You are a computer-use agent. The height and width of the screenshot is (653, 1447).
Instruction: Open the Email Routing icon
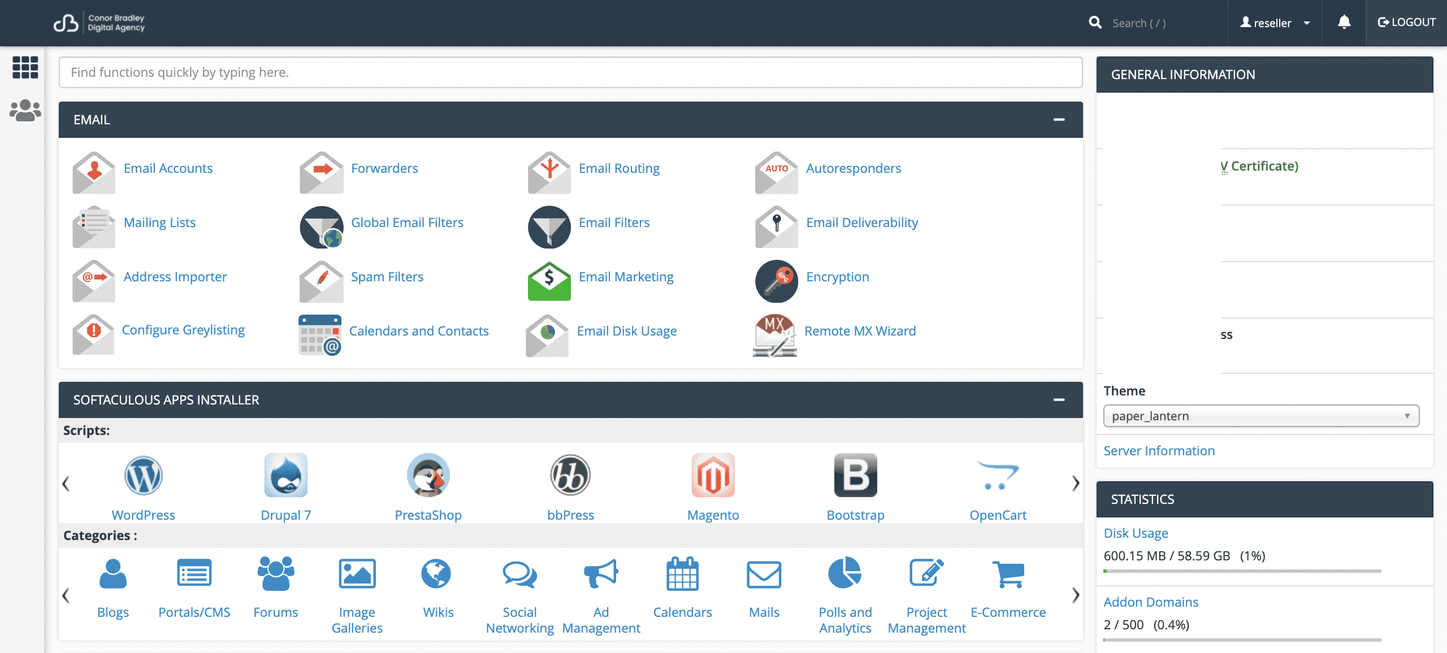(x=549, y=172)
